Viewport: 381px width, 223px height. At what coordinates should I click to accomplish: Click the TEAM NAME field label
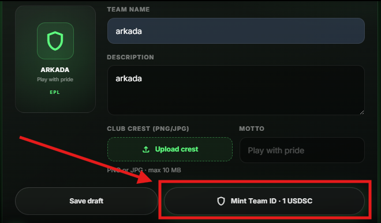[x=128, y=9]
